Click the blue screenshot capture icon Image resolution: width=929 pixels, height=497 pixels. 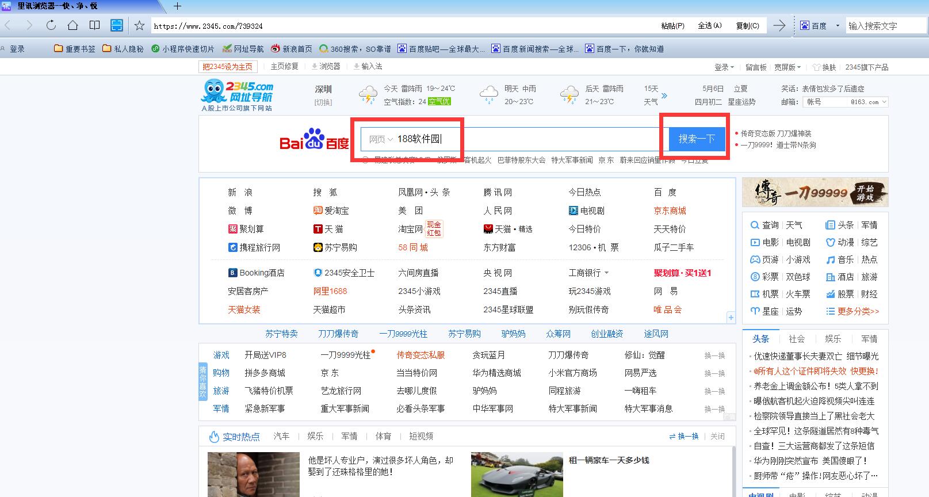point(117,25)
